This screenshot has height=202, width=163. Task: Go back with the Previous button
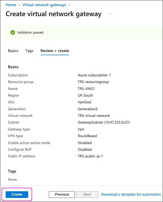62,194
